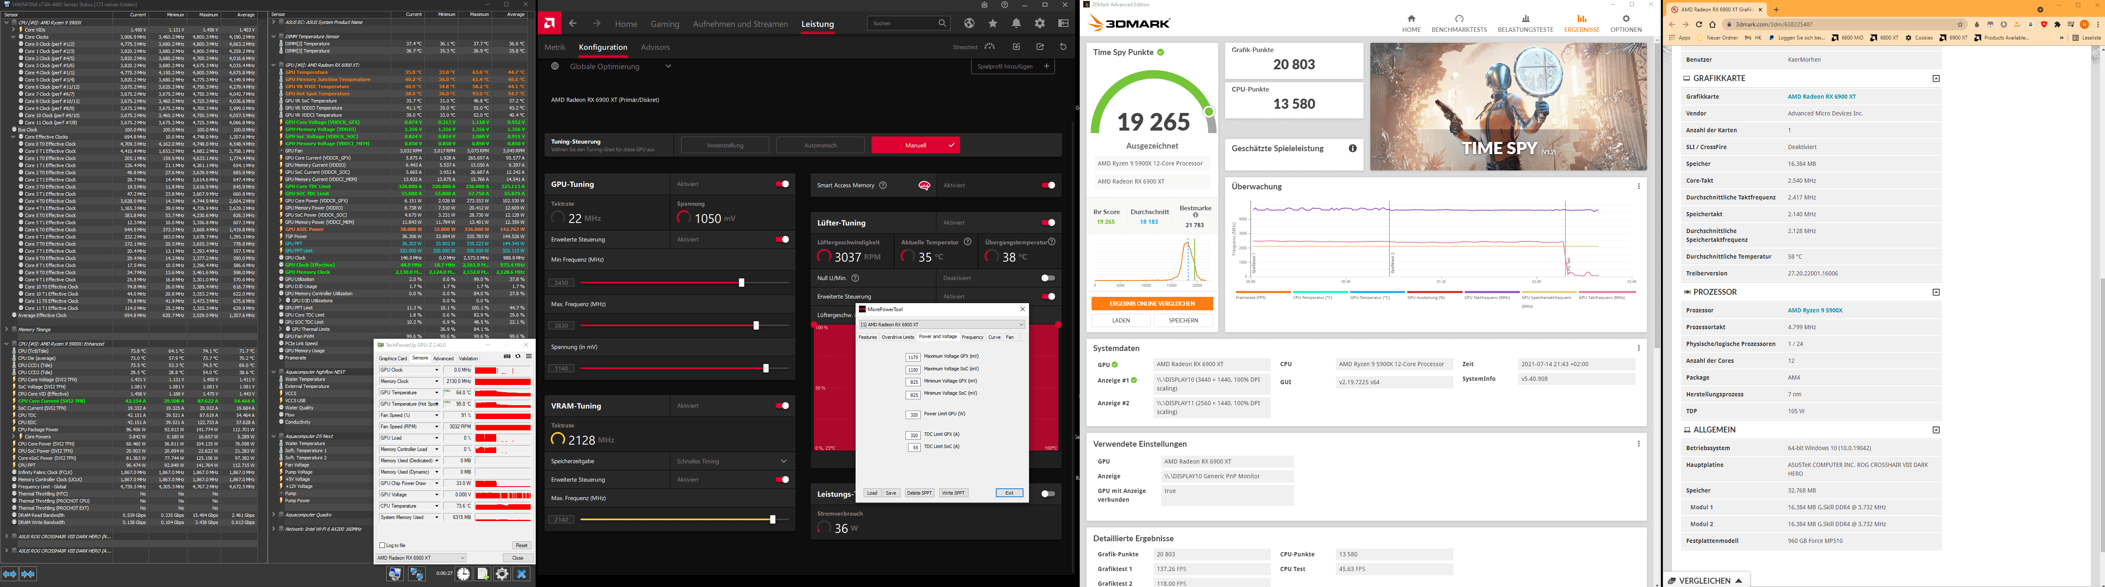Open Radeon Software web browser globe icon

pyautogui.click(x=969, y=24)
